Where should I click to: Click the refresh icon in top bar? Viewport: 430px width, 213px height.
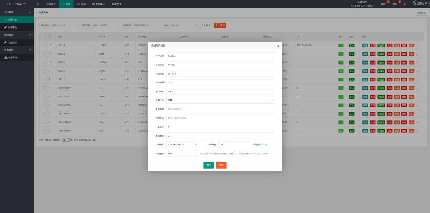pyautogui.click(x=405, y=4)
